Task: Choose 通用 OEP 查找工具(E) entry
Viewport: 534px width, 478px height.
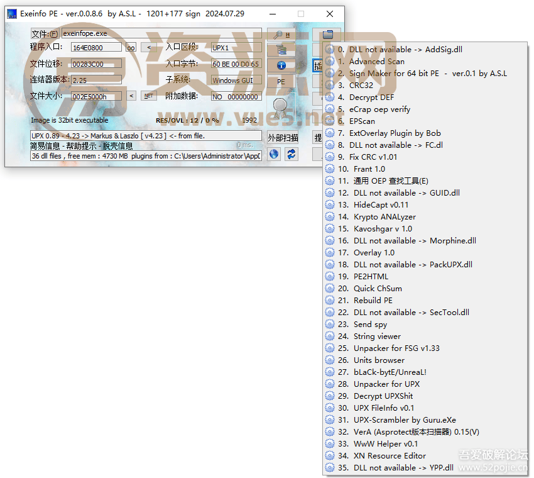Action: (425, 181)
